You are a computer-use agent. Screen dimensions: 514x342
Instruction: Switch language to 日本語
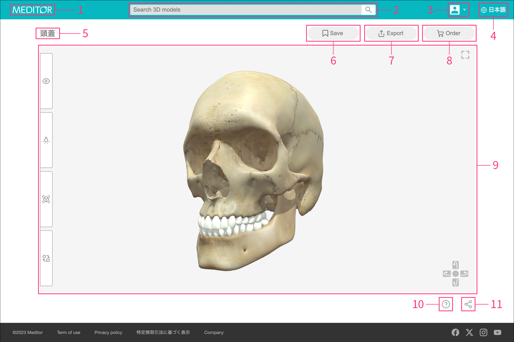[493, 10]
